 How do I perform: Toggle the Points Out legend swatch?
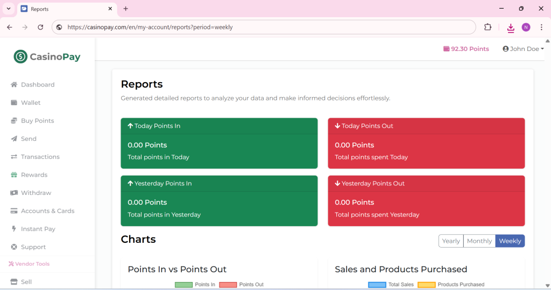tap(228, 285)
